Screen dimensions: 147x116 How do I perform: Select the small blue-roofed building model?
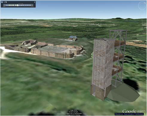tap(73, 38)
